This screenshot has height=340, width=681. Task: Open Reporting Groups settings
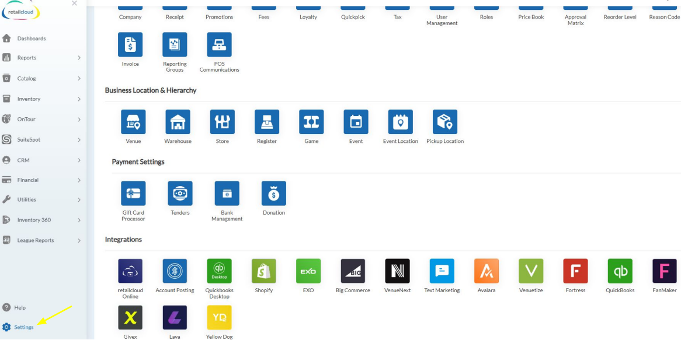[x=175, y=45]
